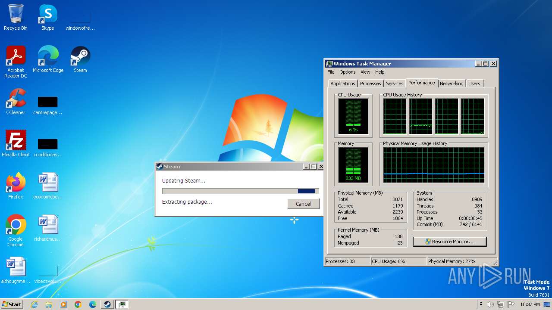This screenshot has height=310, width=552.
Task: Open Resource Monitor
Action: (450, 242)
